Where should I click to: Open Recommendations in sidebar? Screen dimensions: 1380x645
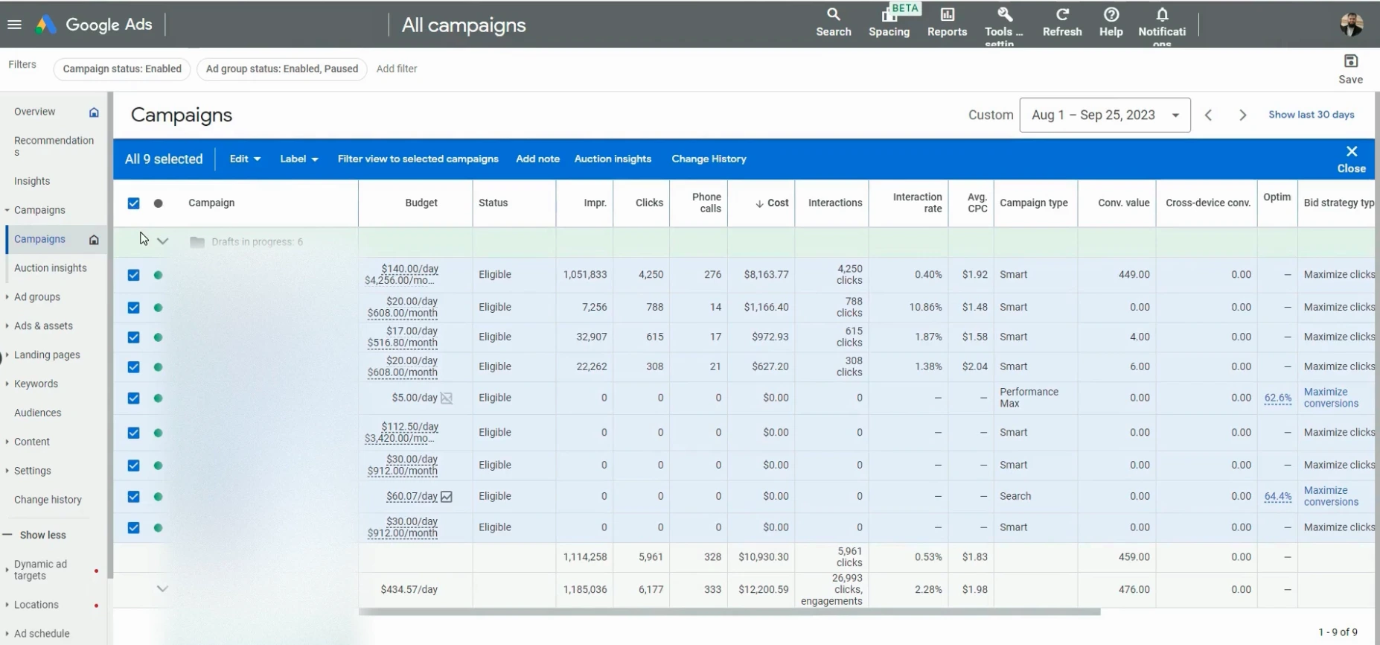tap(54, 147)
